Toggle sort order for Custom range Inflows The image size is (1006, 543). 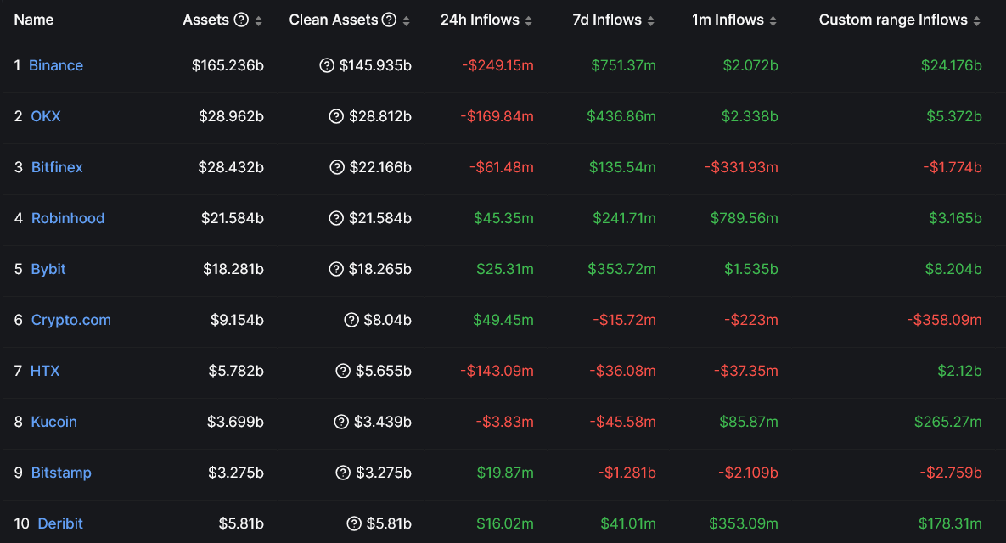978,20
